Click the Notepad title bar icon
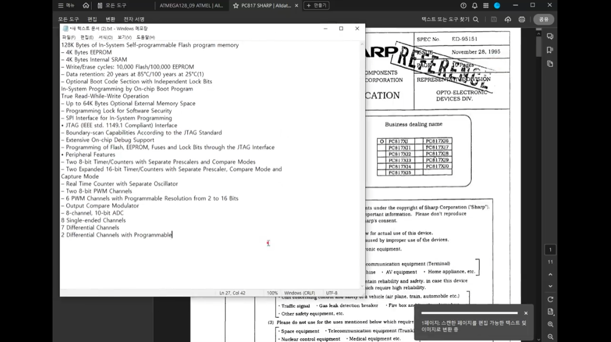 point(65,28)
